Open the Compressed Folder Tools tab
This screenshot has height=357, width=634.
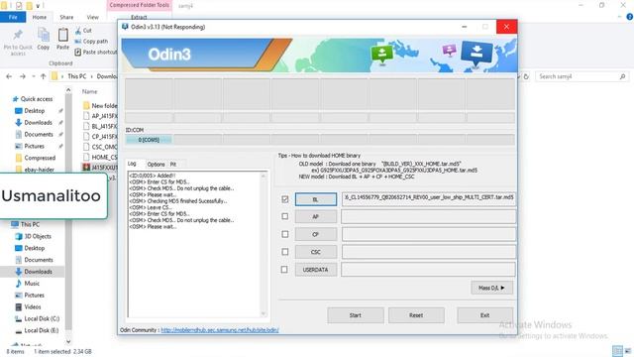pyautogui.click(x=139, y=5)
